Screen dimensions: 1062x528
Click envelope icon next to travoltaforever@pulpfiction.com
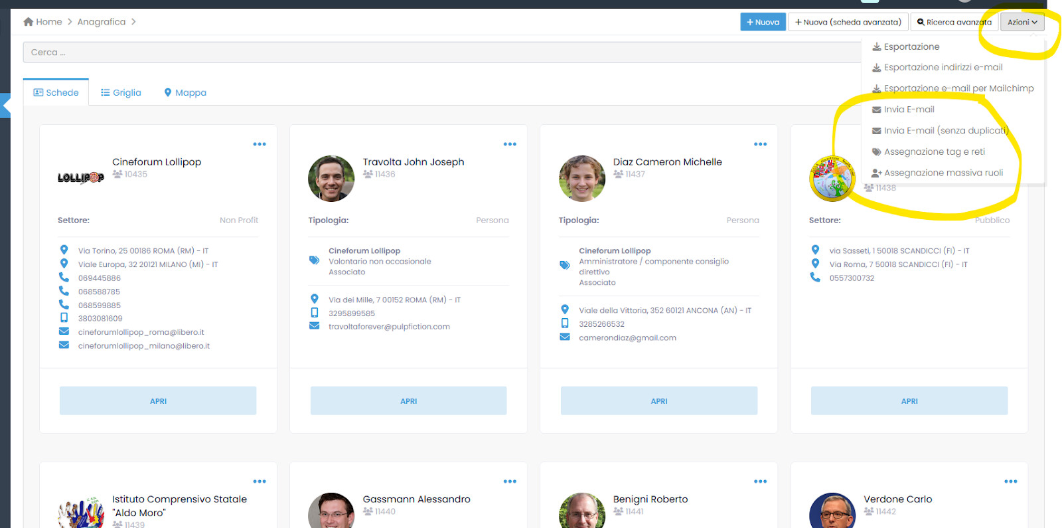tap(315, 326)
